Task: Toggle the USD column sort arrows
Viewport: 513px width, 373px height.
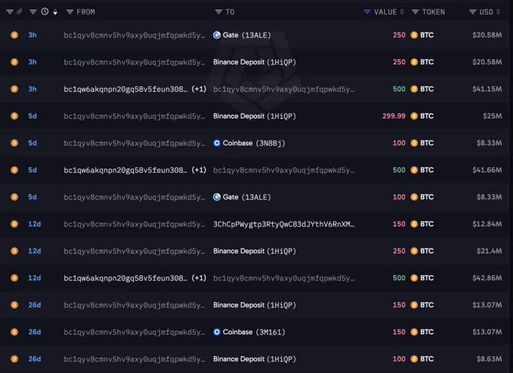Action: pyautogui.click(x=498, y=12)
